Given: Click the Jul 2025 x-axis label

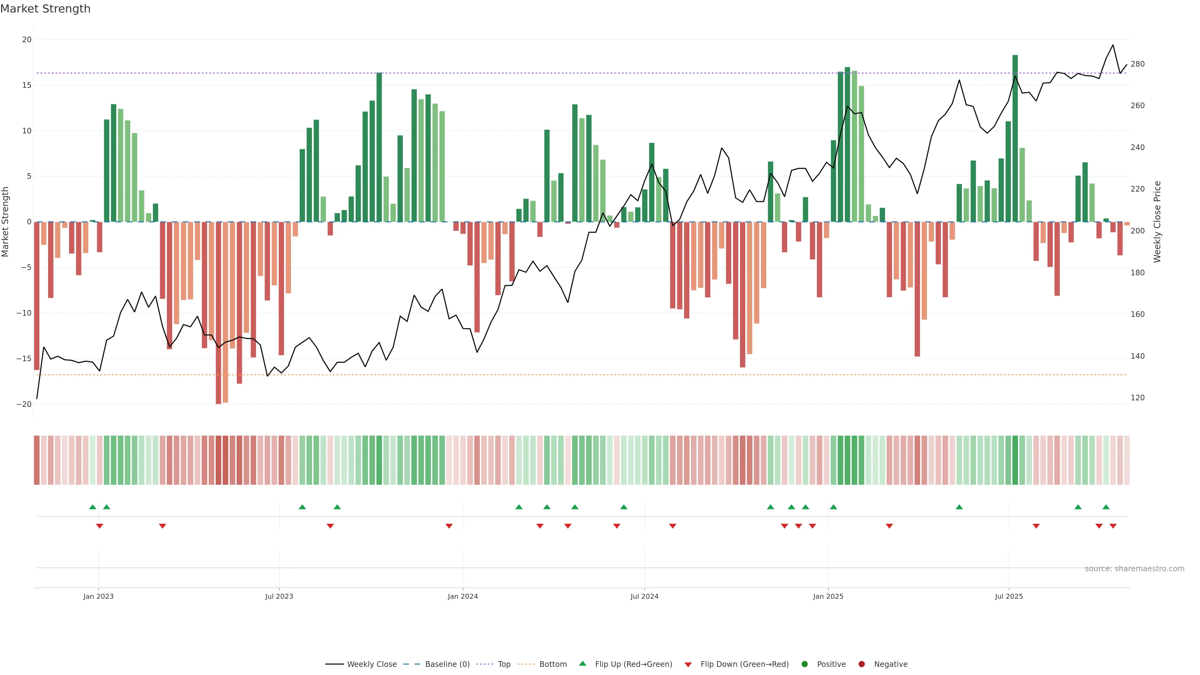Looking at the screenshot, I should tap(1008, 596).
